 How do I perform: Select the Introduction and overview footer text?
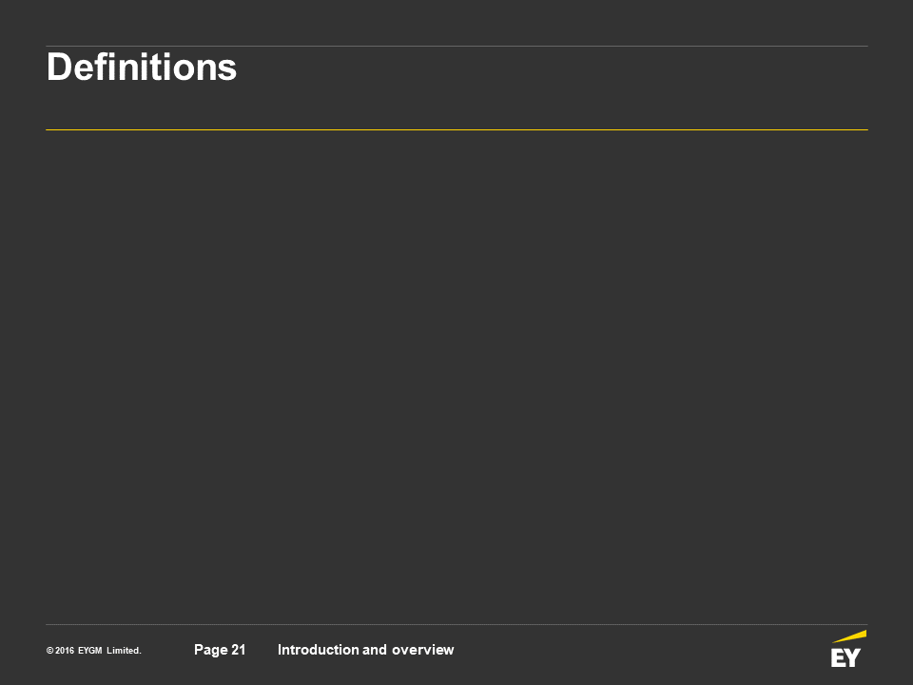tap(365, 650)
